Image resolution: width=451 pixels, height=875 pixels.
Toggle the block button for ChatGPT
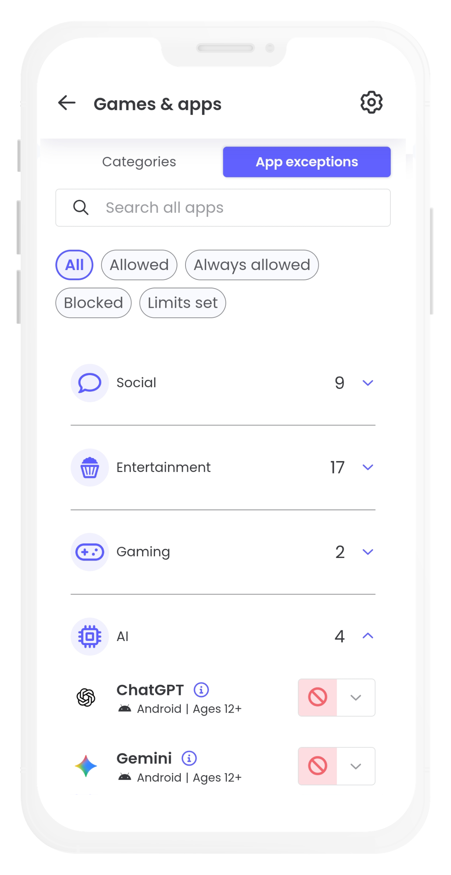coord(318,697)
